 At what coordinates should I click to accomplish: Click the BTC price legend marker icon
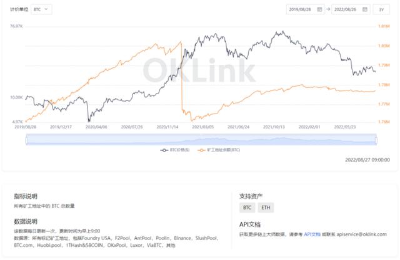pyautogui.click(x=164, y=150)
